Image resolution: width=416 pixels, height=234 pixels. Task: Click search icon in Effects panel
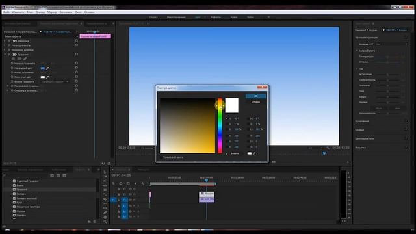point(5,175)
